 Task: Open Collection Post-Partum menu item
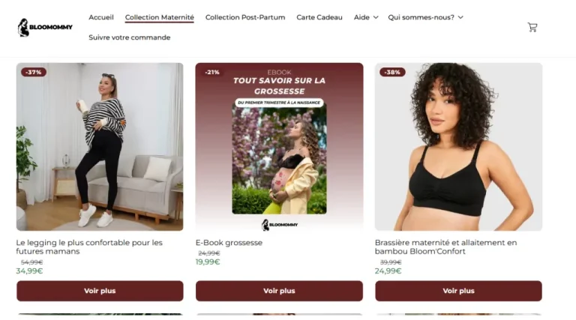pyautogui.click(x=245, y=17)
